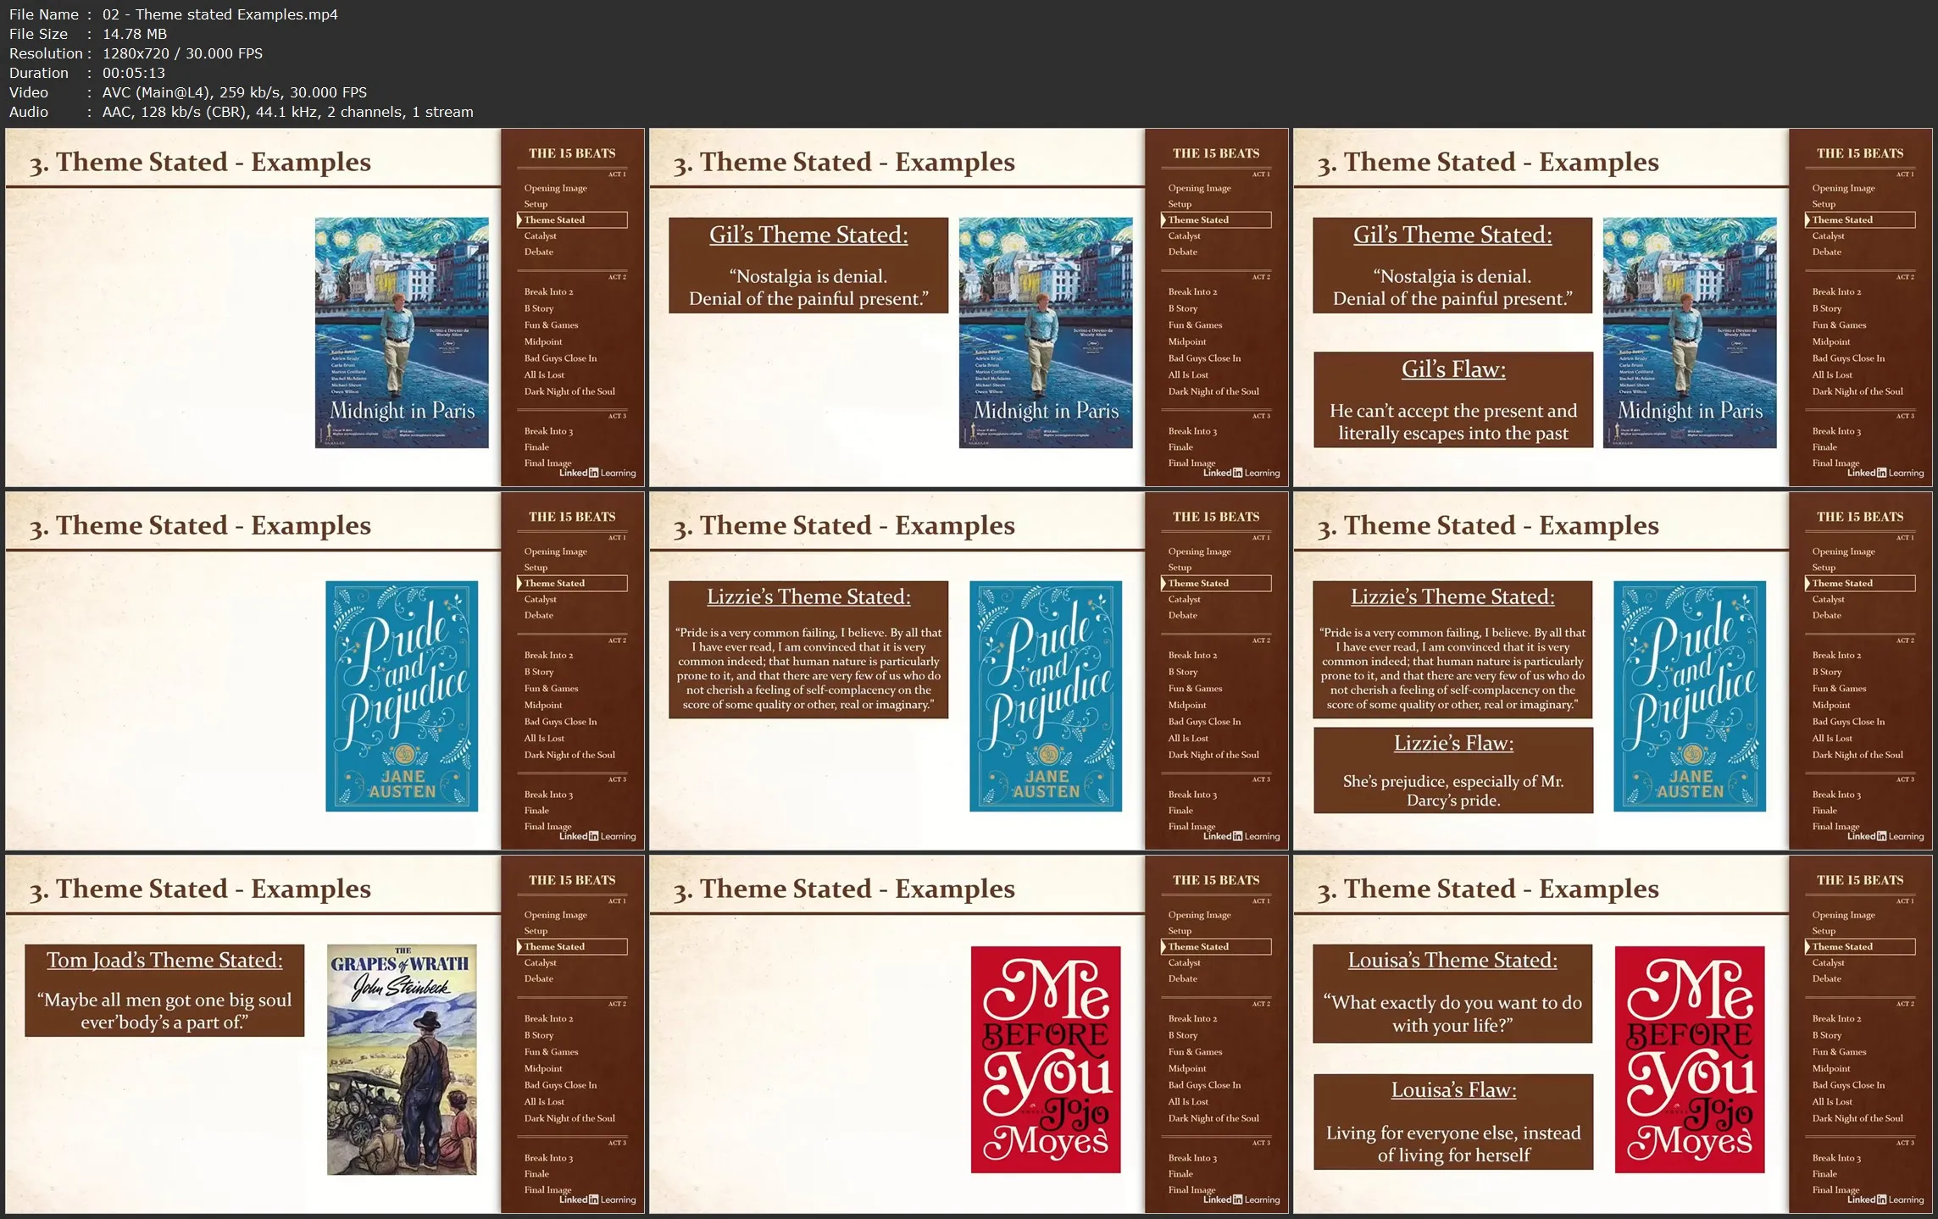The width and height of the screenshot is (1938, 1219).
Task: Click 'Debate' beat in the Lizzie's Flaw frame
Action: (x=1826, y=615)
